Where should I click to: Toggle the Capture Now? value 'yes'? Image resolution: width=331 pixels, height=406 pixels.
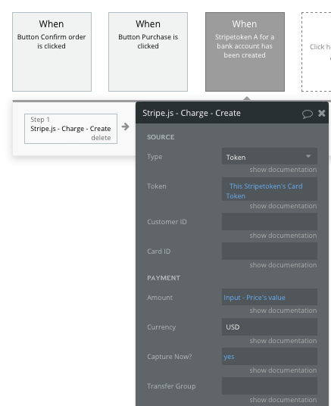270,357
